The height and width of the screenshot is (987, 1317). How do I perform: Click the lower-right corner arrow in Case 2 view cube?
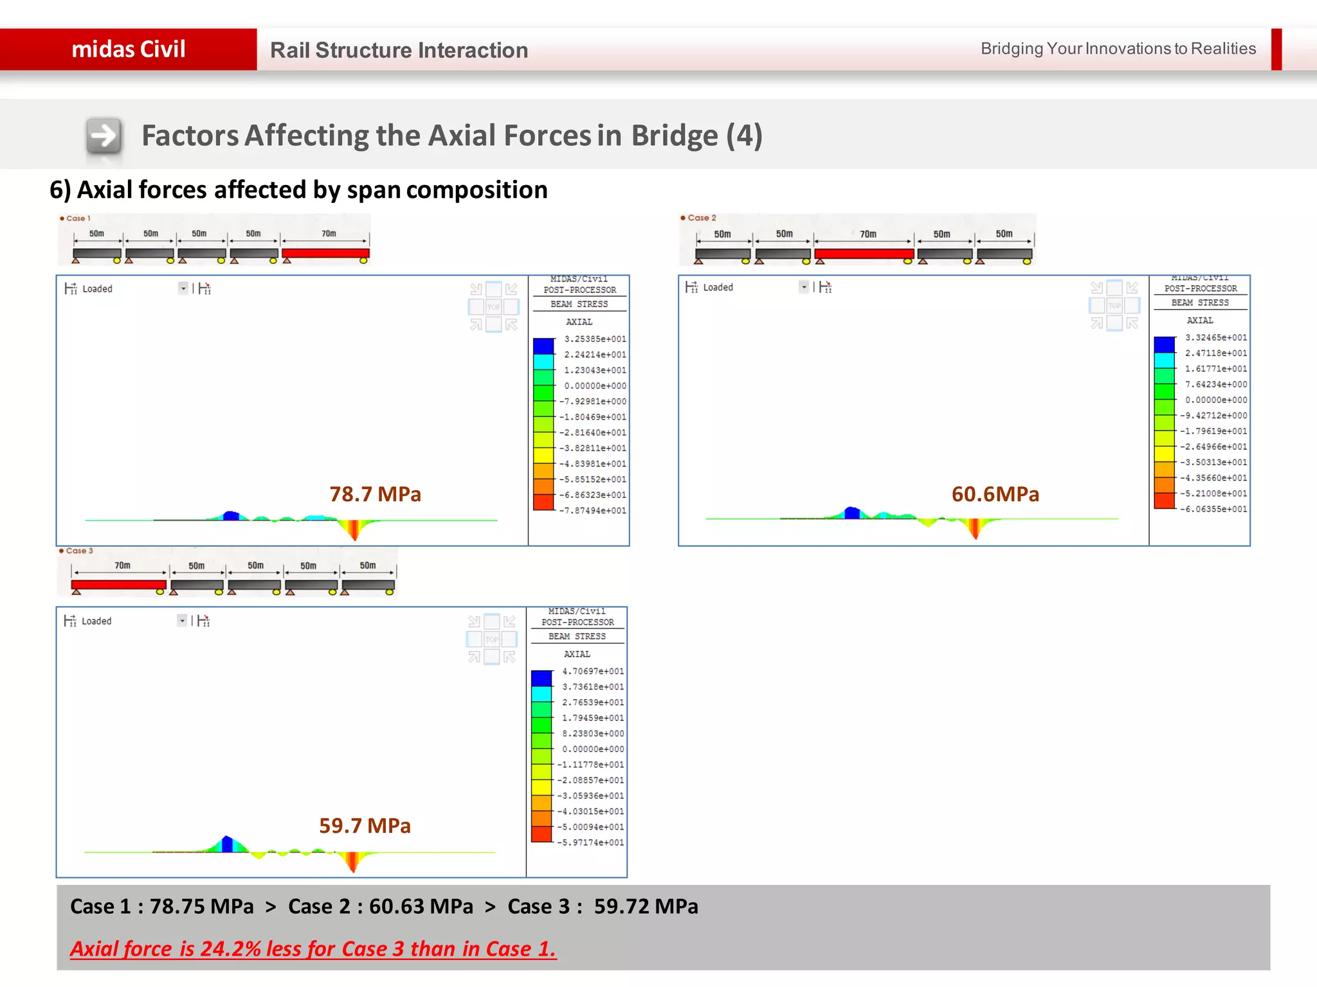click(1132, 323)
